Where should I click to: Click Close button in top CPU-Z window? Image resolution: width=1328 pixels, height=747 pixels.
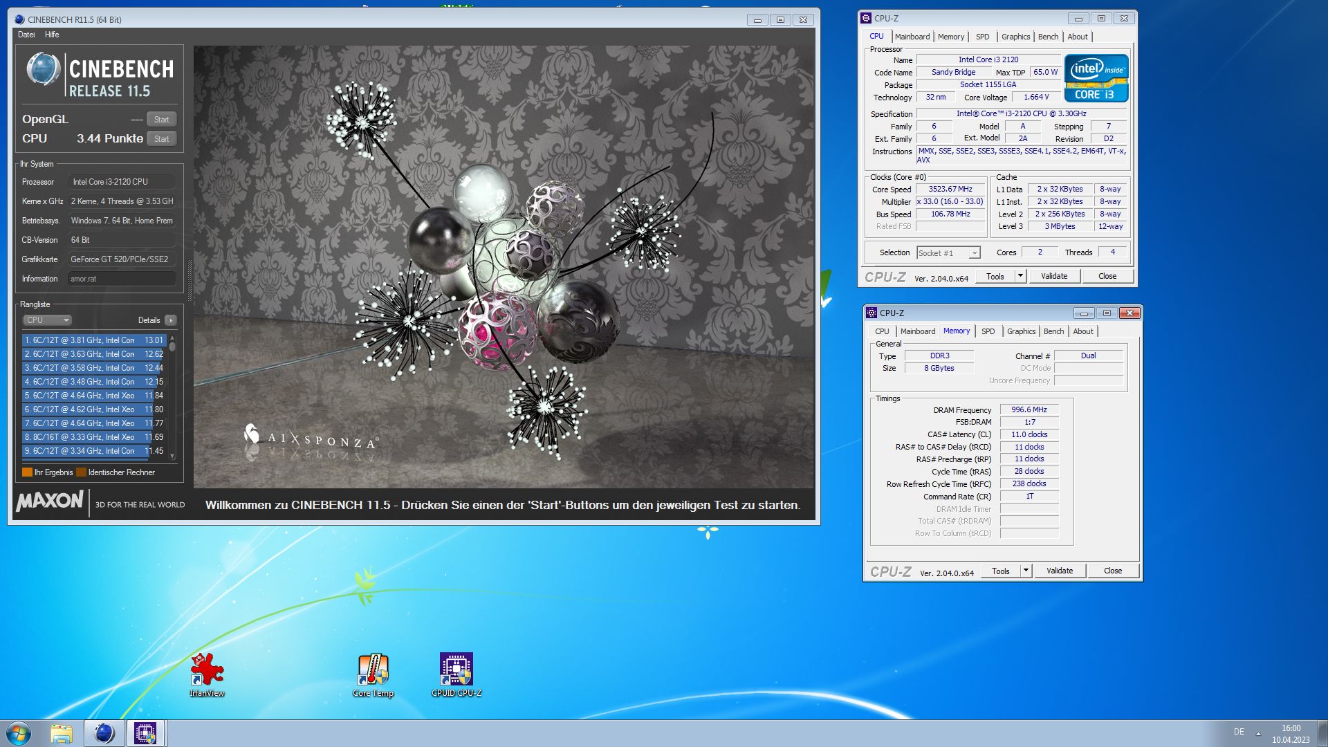pyautogui.click(x=1107, y=276)
